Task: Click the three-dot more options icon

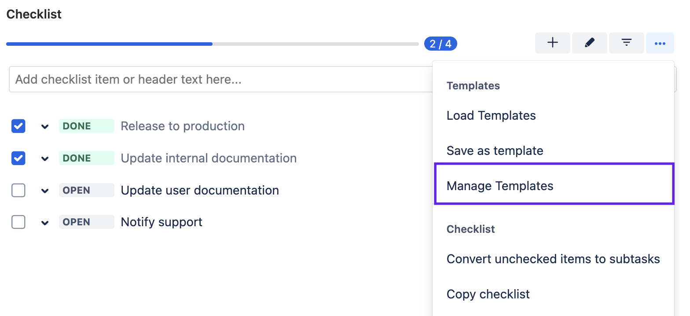Action: pyautogui.click(x=660, y=43)
